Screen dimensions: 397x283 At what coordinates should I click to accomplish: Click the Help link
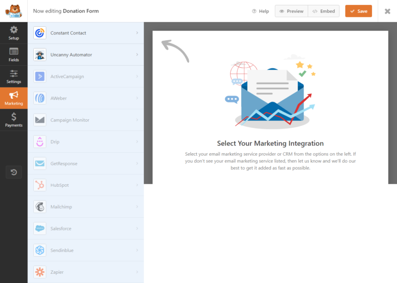click(x=260, y=11)
